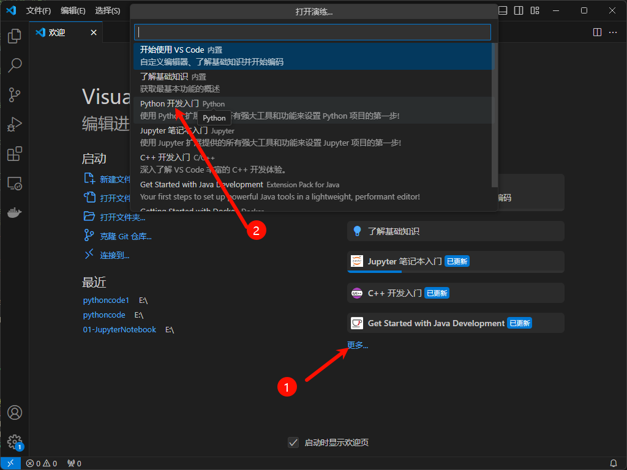This screenshot has width=627, height=470.
Task: Click the remote window indicator in status bar
Action: point(10,463)
